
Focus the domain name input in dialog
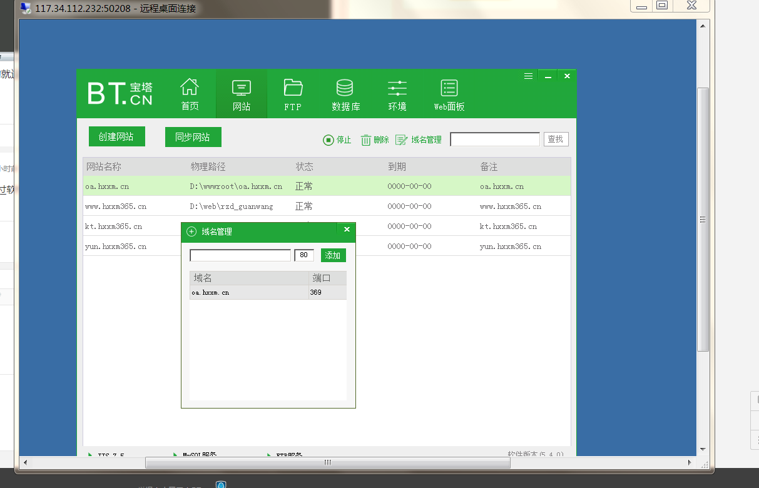tap(240, 255)
